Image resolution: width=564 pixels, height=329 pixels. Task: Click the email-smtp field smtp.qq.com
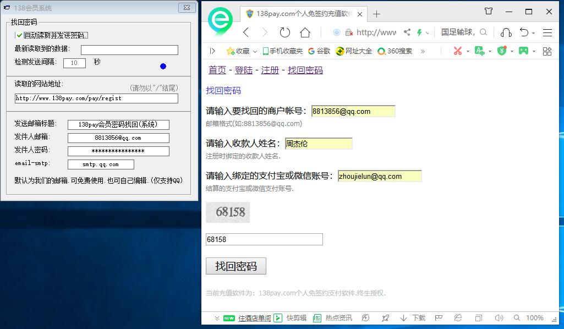[101, 164]
